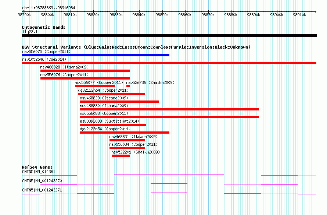Select nsv556083 (Cooper2011) label
The image size is (327, 215).
104,113
